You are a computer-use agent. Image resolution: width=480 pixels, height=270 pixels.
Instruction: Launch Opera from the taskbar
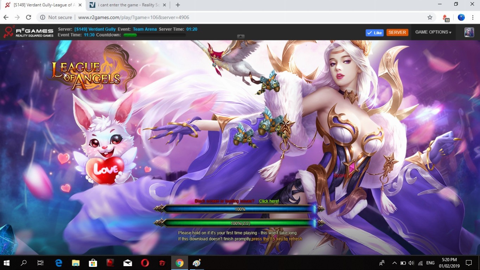coord(145,263)
